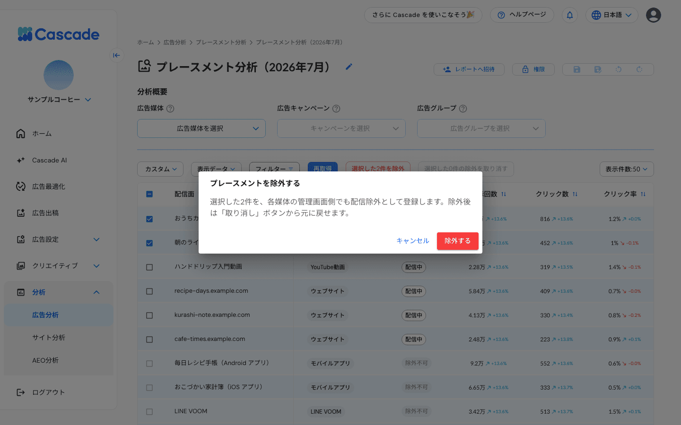The width and height of the screenshot is (681, 425).
Task: Click the レポートへ招待 button
Action: [469, 69]
